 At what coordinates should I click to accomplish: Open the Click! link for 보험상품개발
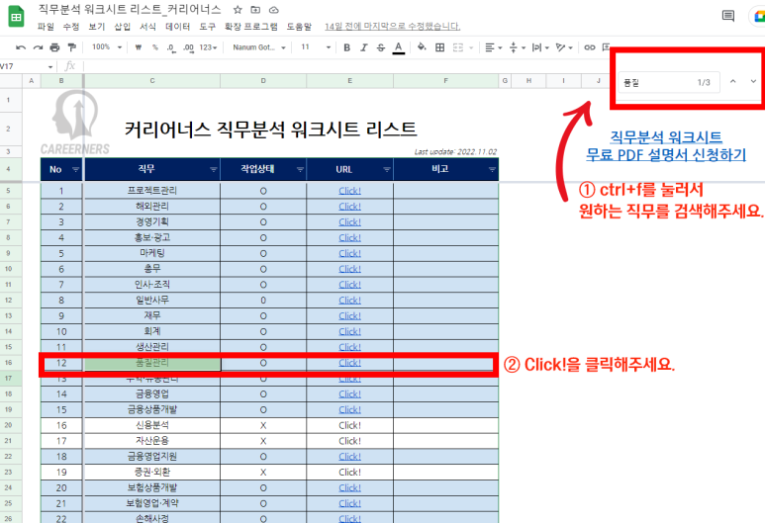(349, 488)
